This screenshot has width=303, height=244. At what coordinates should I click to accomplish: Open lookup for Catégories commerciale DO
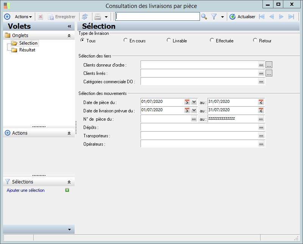point(261,81)
